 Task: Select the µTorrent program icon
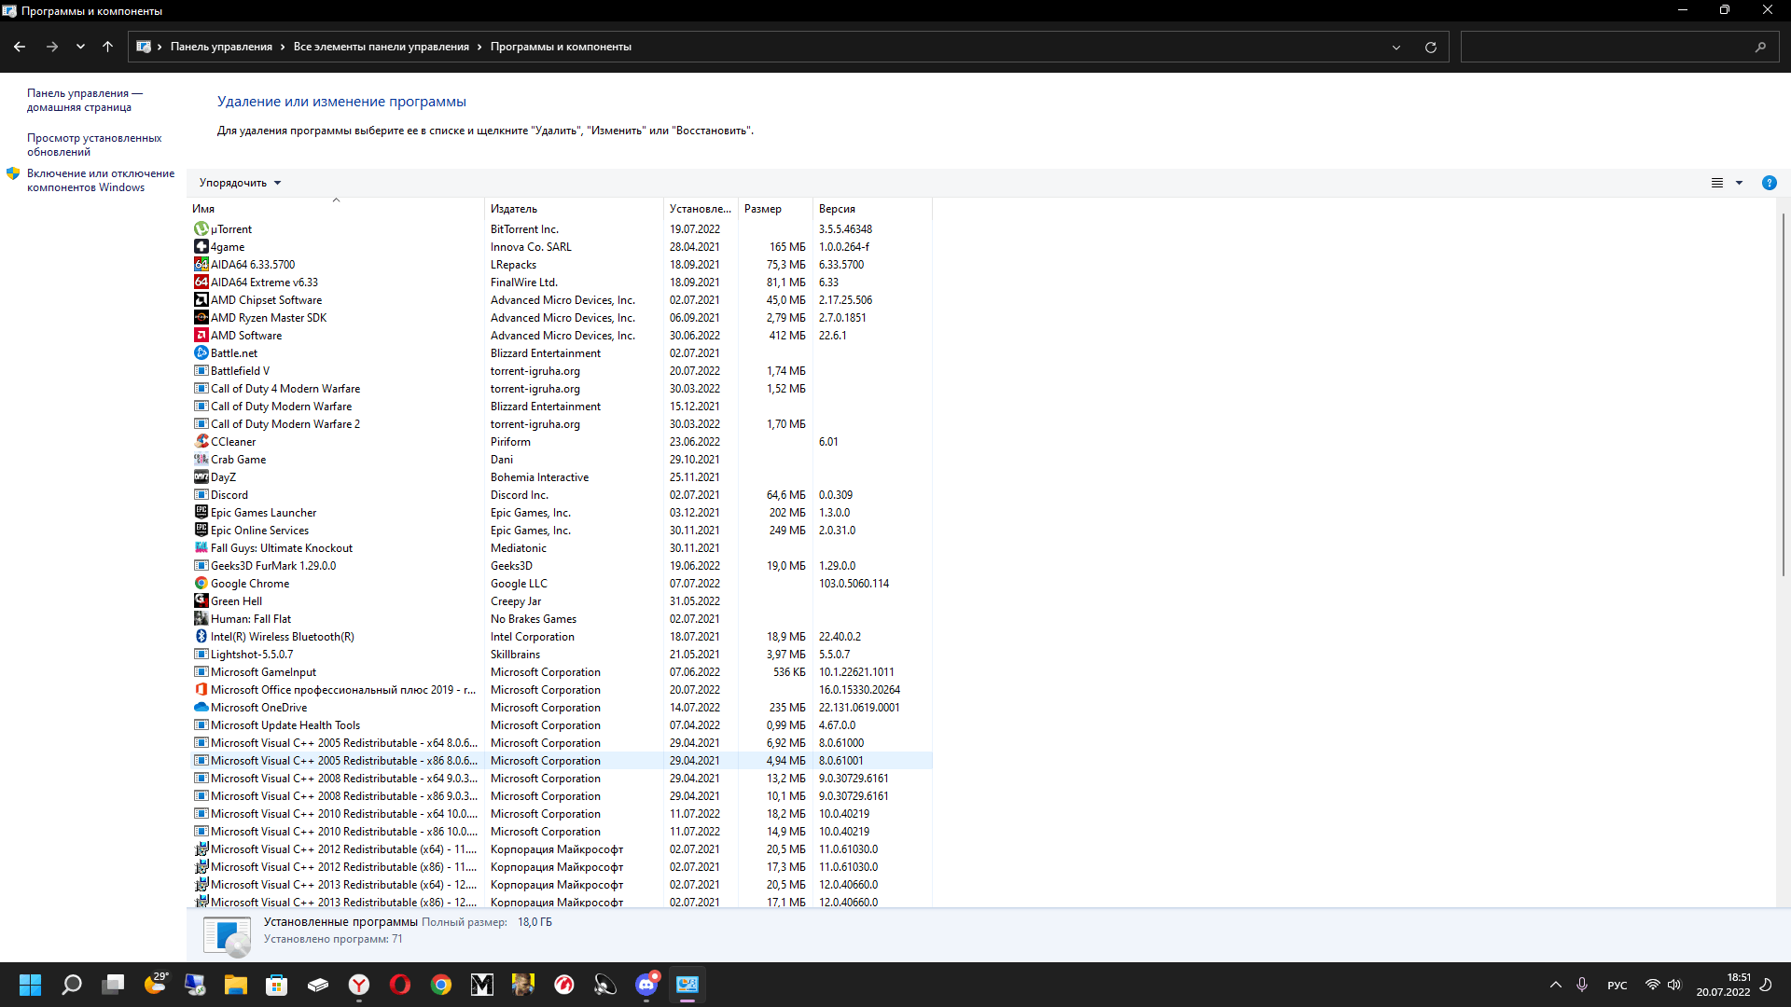(x=201, y=229)
